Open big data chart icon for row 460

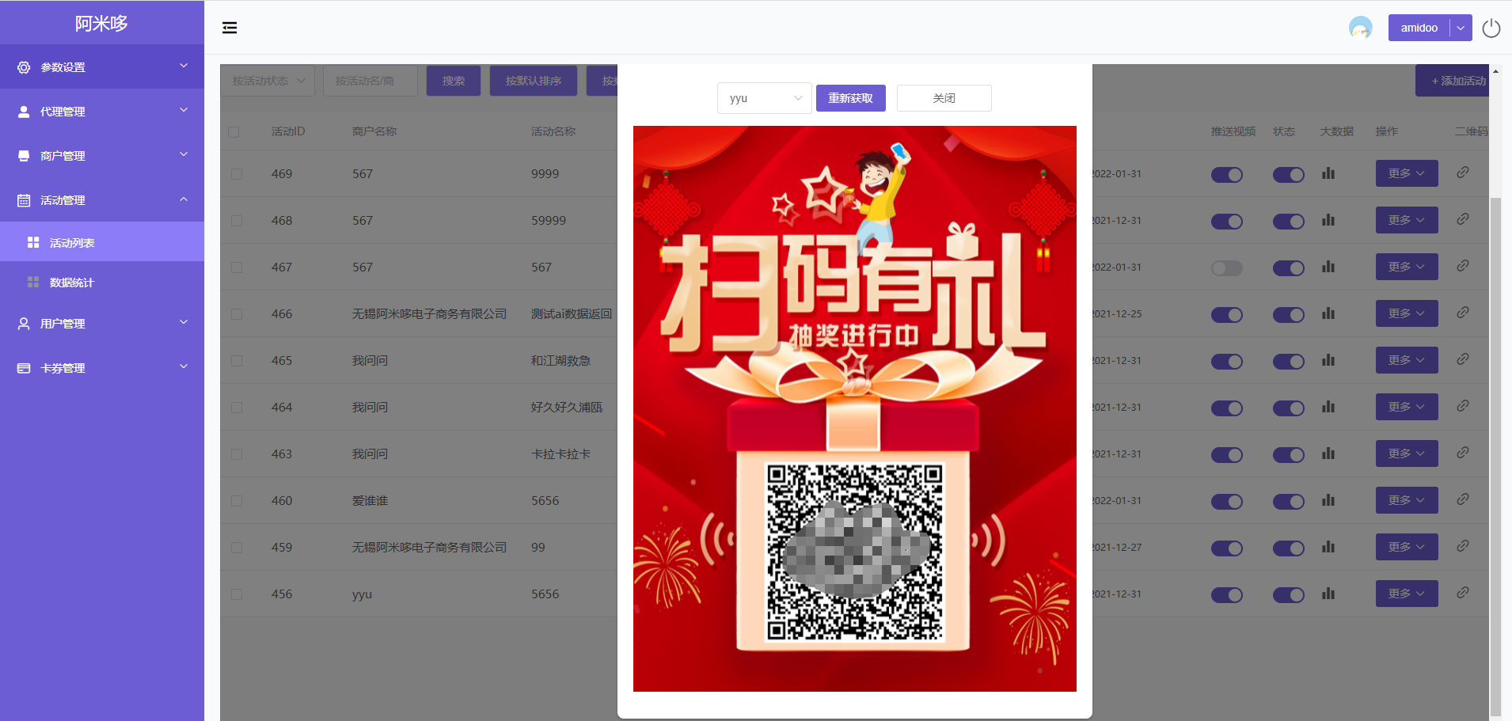1328,500
